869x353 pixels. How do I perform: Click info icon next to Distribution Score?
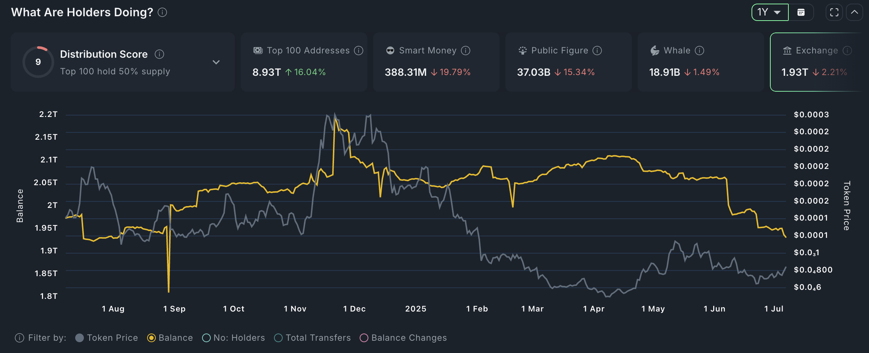coord(159,54)
